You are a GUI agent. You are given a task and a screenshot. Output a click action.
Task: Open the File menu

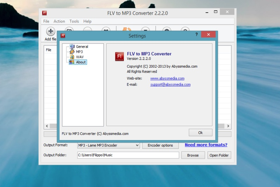[x=46, y=21]
